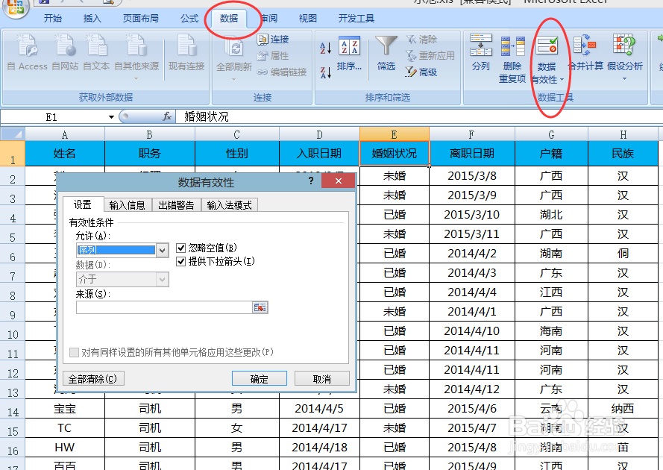Image resolution: width=663 pixels, height=470 pixels.
Task: Open the 开始 ribbon tab
Action: tap(53, 18)
